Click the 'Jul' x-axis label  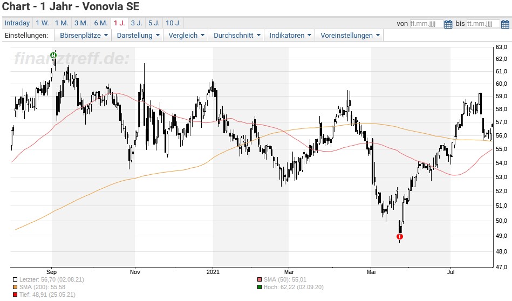pos(450,272)
